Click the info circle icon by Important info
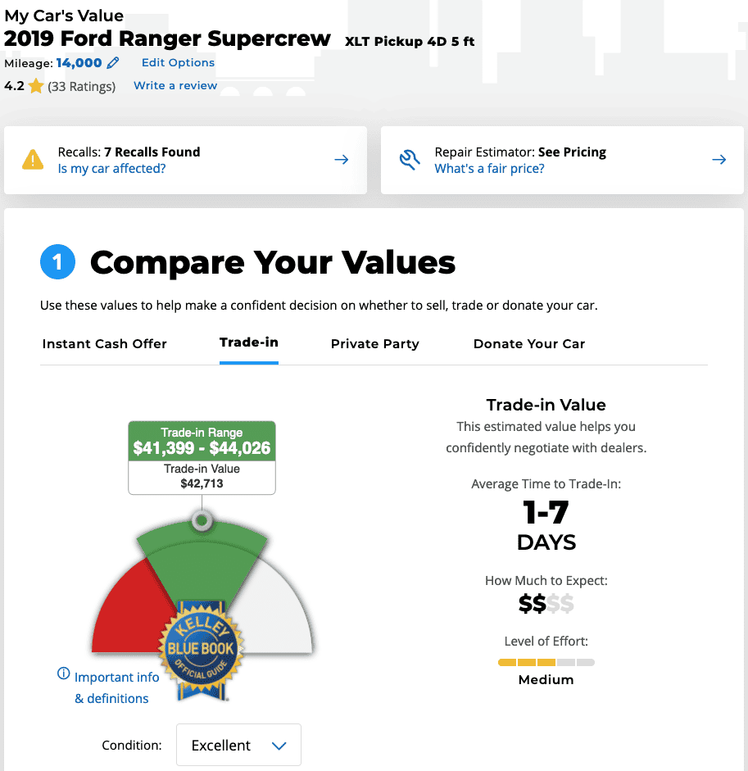Viewport: 748px width, 771px height. [63, 673]
